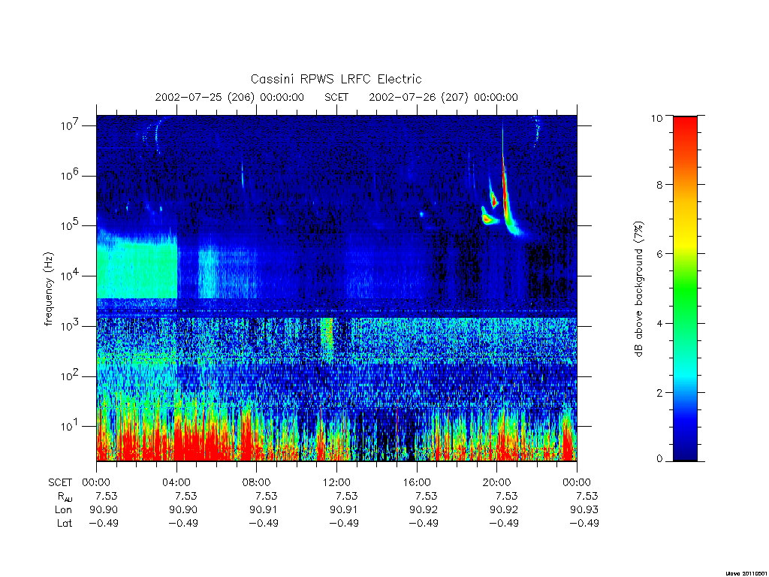The height and width of the screenshot is (577, 769).
Task: Select the start time '2002-07-25 (206) 00:00:00'
Action: (x=230, y=97)
